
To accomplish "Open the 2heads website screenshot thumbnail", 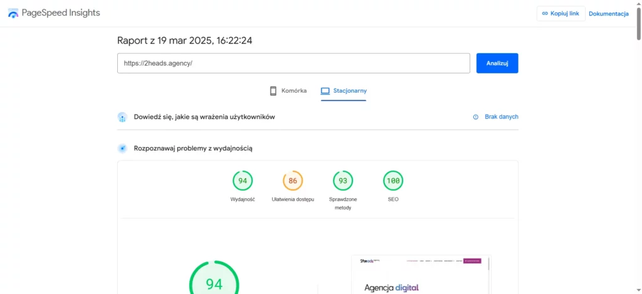I will click(x=421, y=275).
